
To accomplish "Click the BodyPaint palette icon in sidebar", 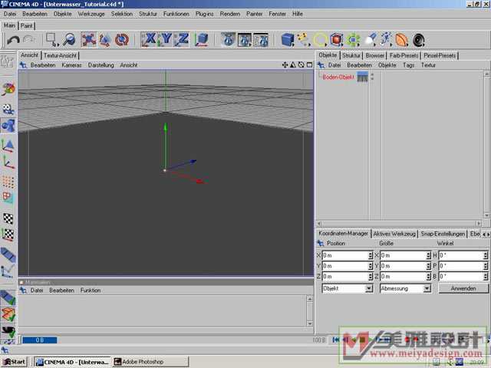I will coord(8,90).
